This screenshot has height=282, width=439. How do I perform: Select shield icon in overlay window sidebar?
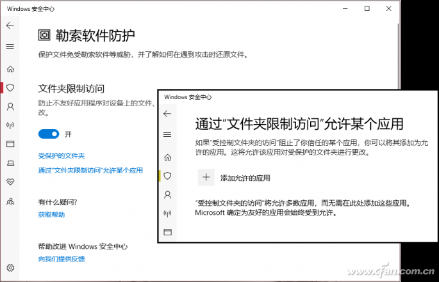pos(167,176)
